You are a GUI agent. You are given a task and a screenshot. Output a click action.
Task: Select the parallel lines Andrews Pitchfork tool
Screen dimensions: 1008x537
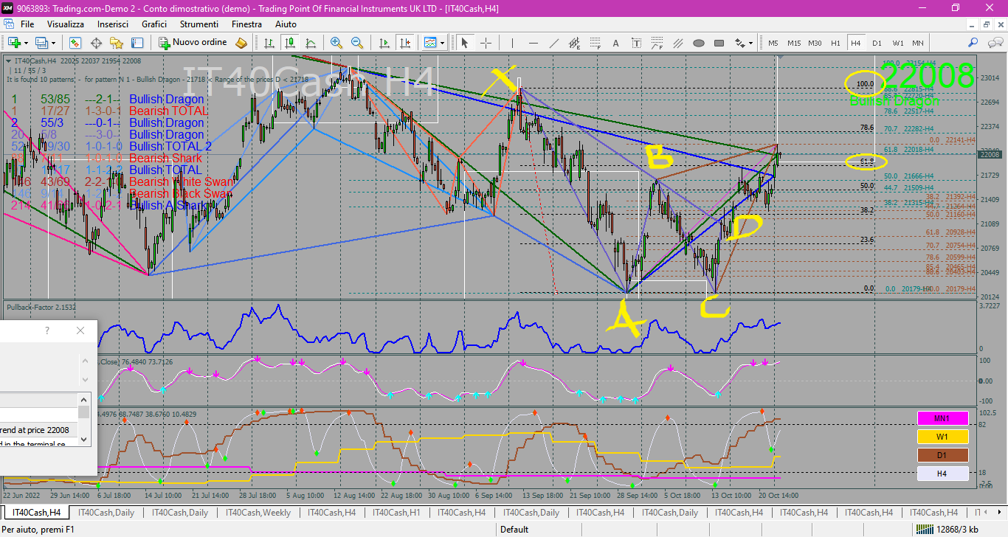click(x=678, y=43)
